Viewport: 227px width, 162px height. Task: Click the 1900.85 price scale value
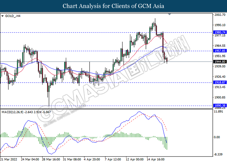coord(220,97)
